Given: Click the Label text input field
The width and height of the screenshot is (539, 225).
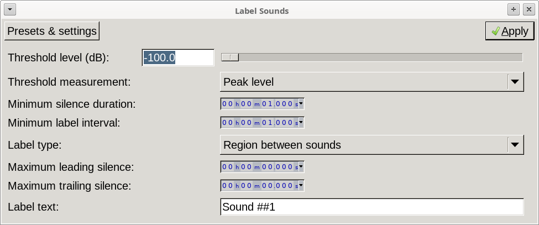Looking at the screenshot, I should [x=372, y=207].
